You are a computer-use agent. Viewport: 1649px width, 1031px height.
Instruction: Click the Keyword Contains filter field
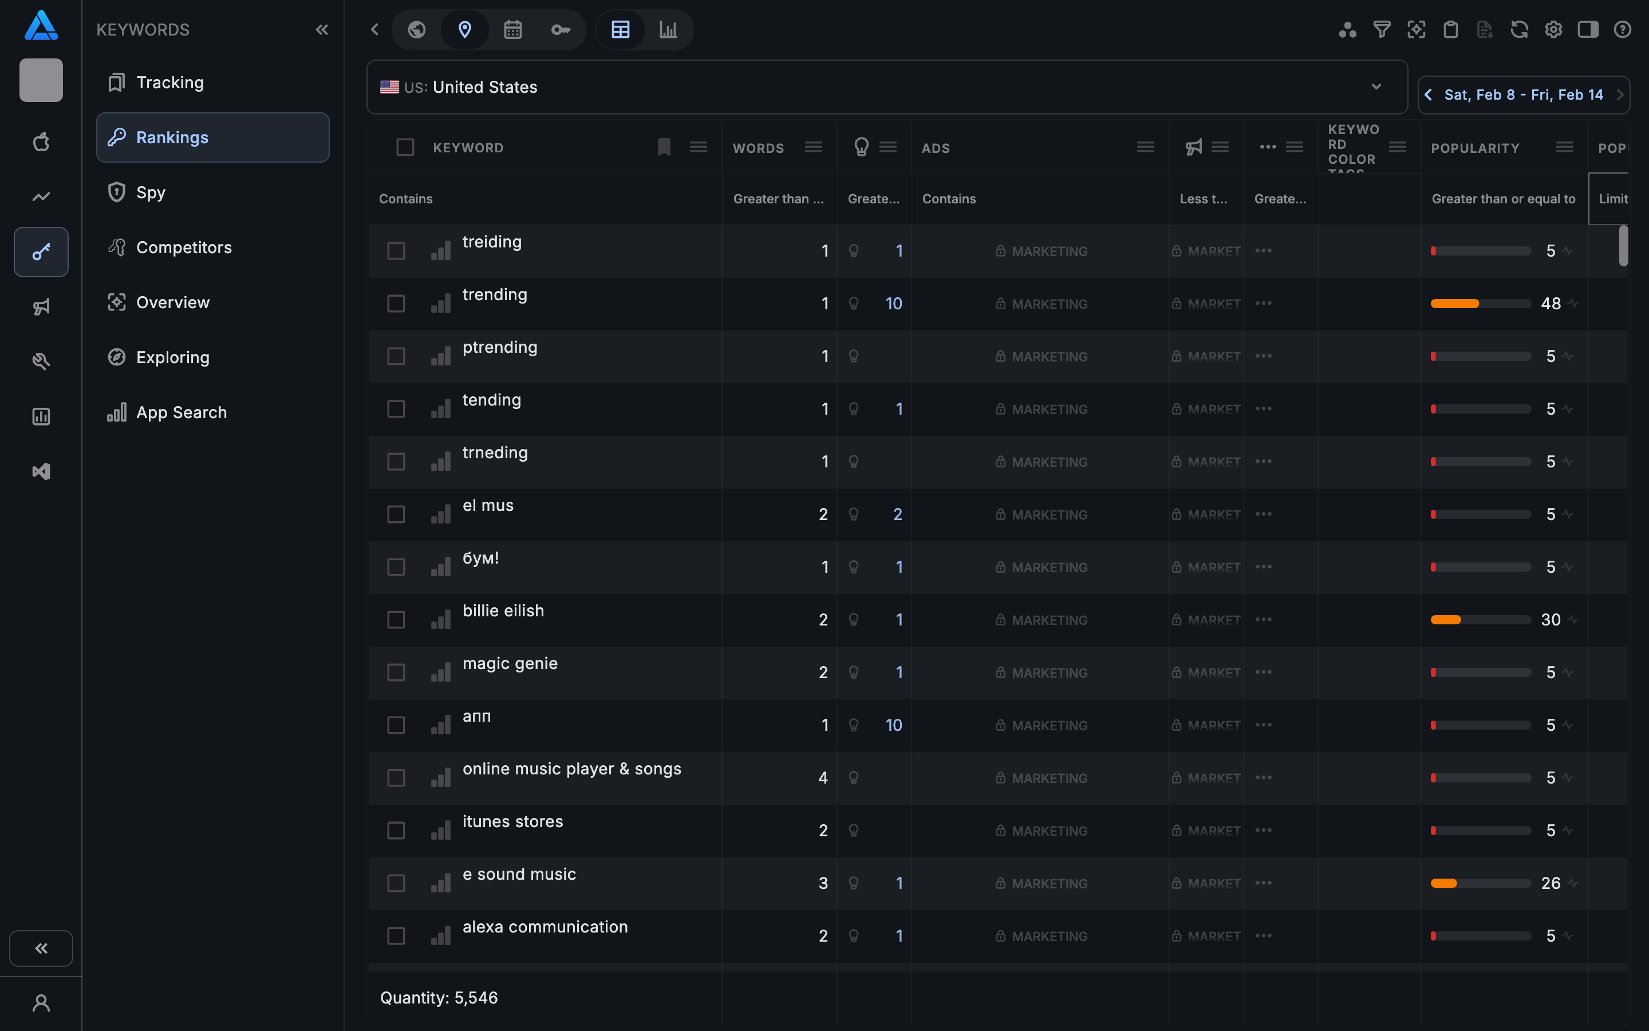coord(544,198)
